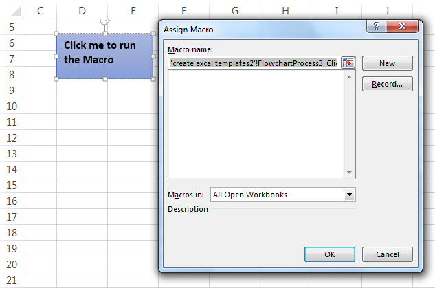Viewport: 435px width, 288px height.
Task: Click the macro list scroll up arrow
Action: pos(349,77)
